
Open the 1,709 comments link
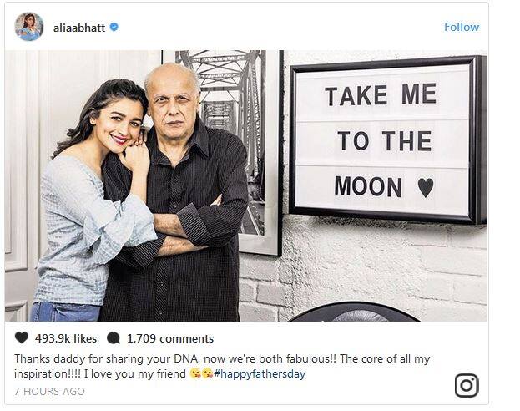click(x=170, y=338)
